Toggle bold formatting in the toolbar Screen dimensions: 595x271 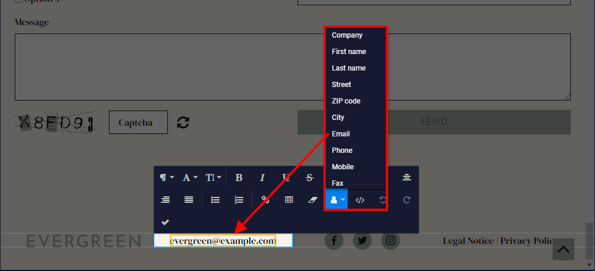pos(239,178)
